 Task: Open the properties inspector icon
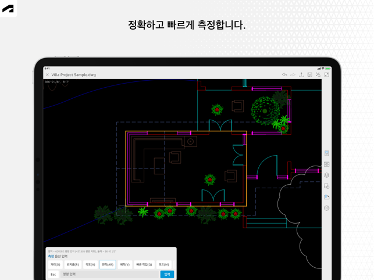point(327,186)
